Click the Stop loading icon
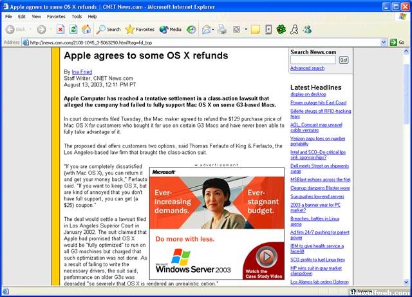 pyautogui.click(x=60, y=29)
